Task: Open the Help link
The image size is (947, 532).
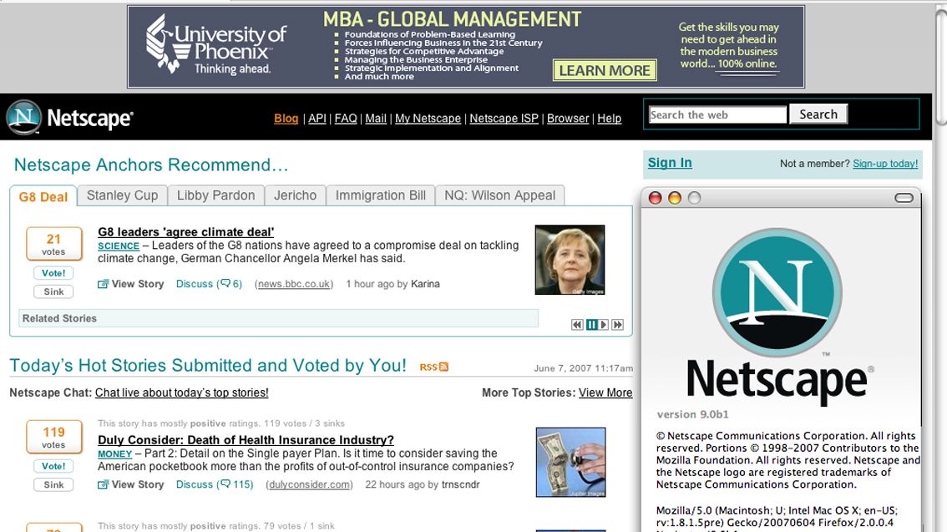Action: (x=610, y=119)
